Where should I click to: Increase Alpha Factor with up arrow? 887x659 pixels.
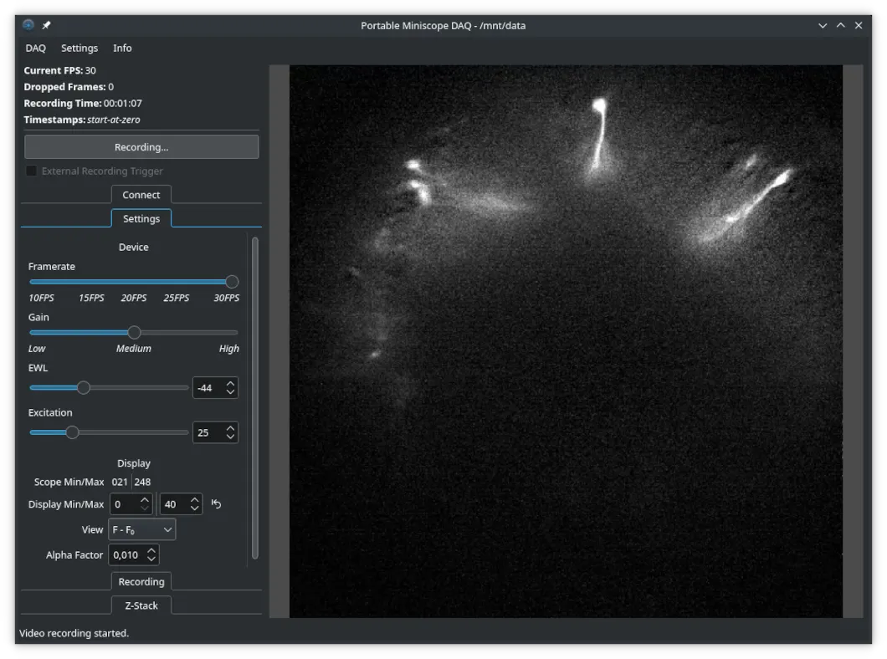(151, 550)
